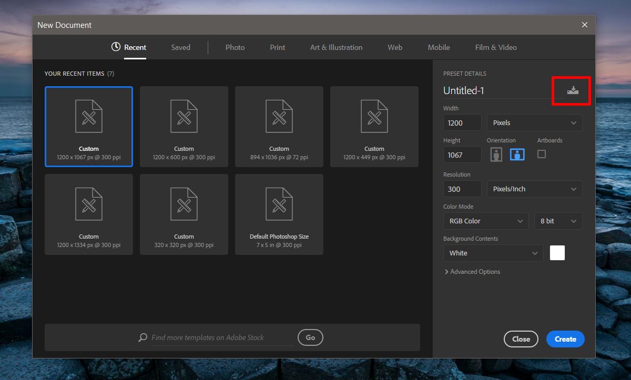Open the Width units dropdown

click(534, 122)
